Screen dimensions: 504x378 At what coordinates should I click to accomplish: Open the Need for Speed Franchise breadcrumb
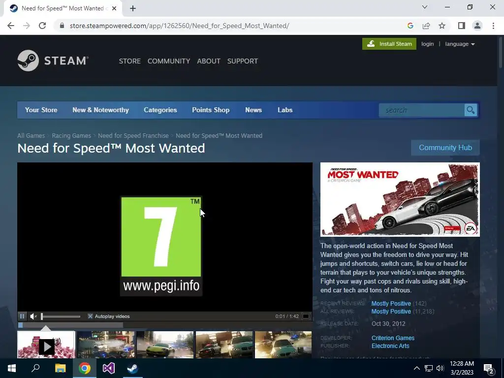pyautogui.click(x=133, y=136)
